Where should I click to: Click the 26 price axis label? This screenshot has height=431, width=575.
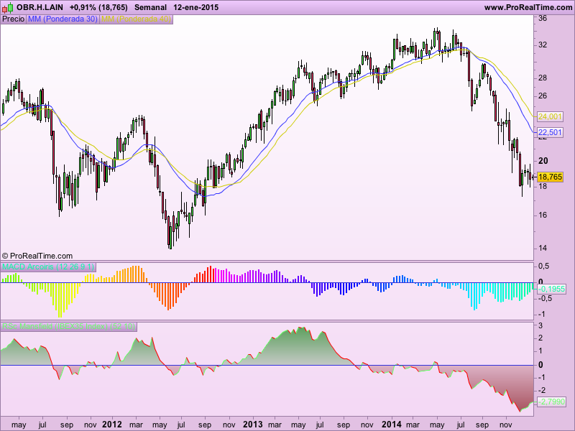(543, 96)
